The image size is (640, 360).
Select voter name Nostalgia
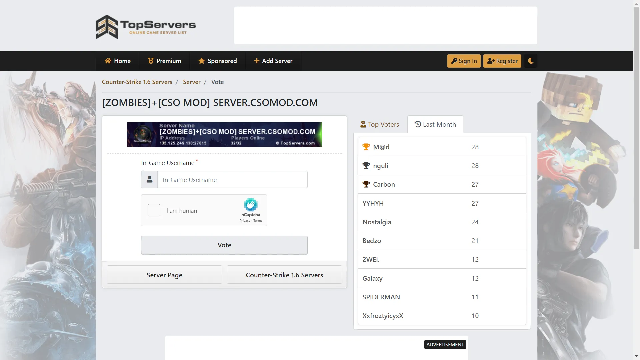coord(377,222)
